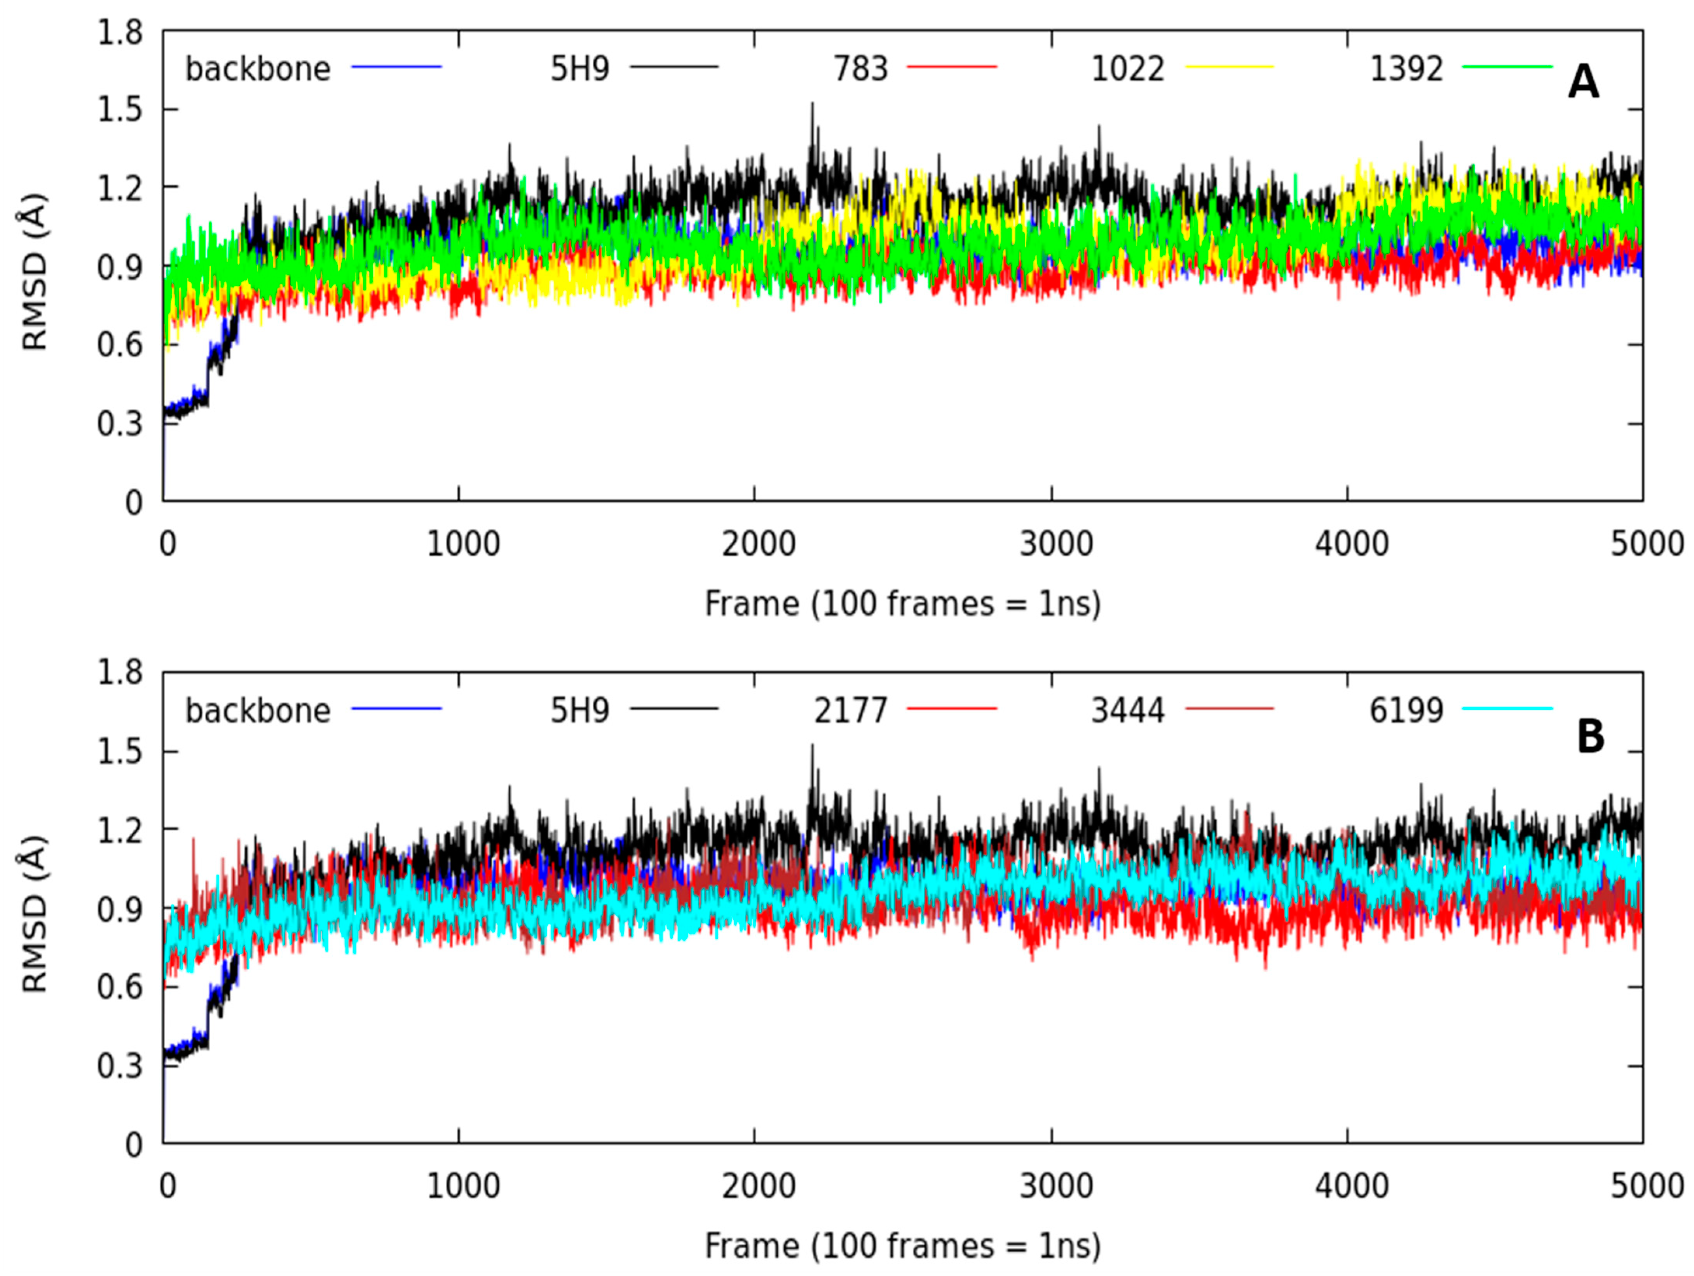Viewport: 1694px width, 1276px height.
Task: Click the '5000' x-axis tick label in panel A
Action: (1648, 544)
